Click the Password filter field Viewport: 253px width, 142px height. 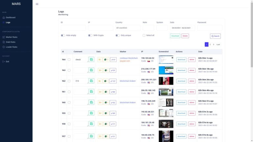point(210,28)
